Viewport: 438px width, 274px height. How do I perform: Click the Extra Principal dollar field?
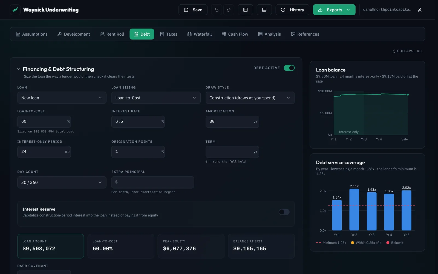[x=152, y=182]
